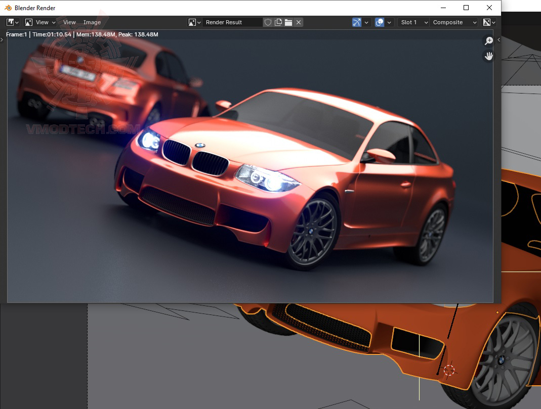This screenshot has height=409, width=541.
Task: Toggle the show gizmo button
Action: [356, 22]
